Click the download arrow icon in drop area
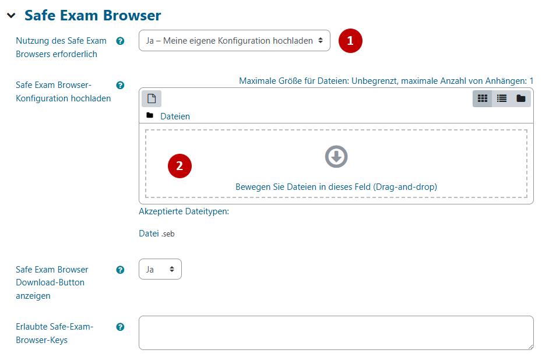 tap(336, 157)
